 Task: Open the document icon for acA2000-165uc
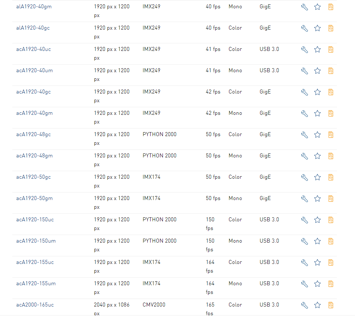tap(330, 305)
